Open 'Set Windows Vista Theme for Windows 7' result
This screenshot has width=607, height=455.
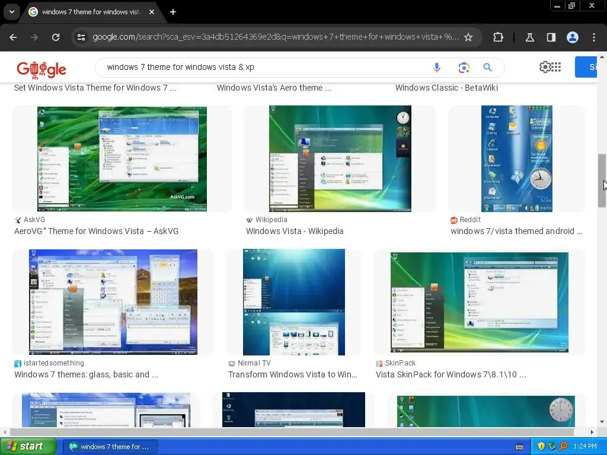coord(95,88)
